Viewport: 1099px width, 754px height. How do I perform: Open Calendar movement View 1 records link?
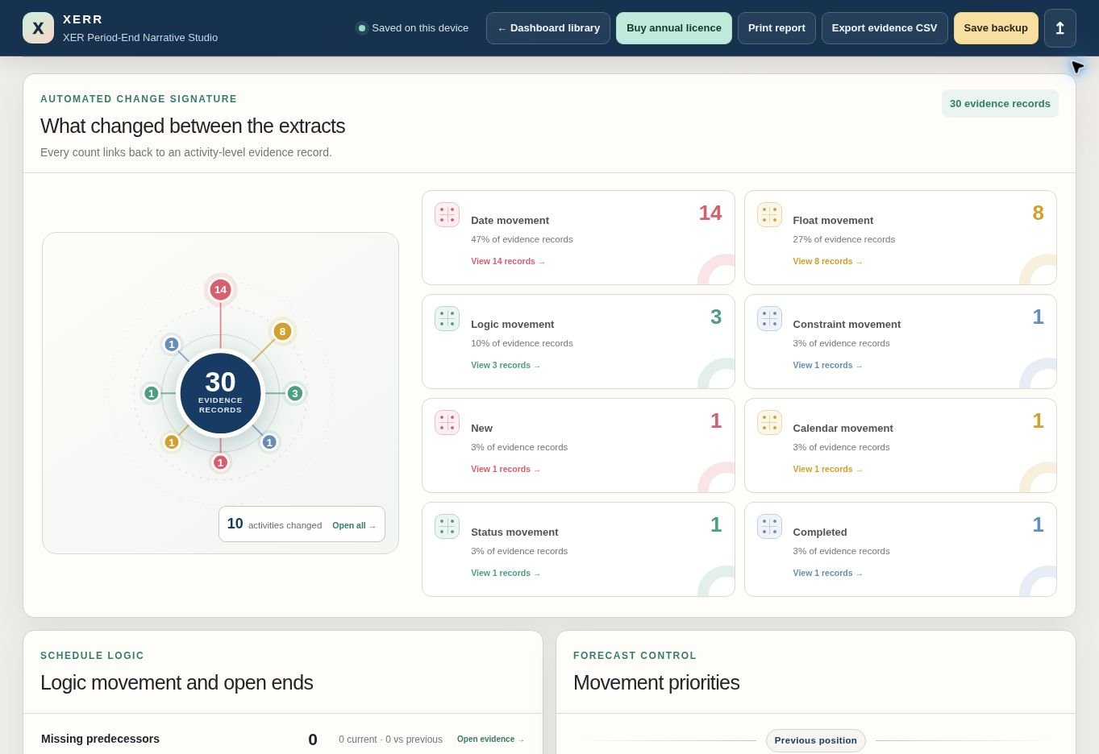pyautogui.click(x=827, y=469)
